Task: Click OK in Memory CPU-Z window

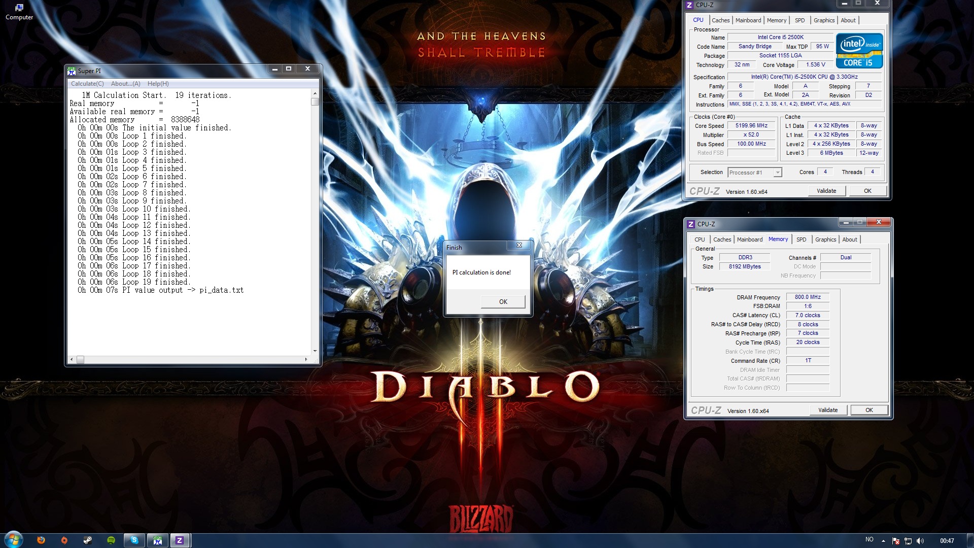Action: coord(869,410)
